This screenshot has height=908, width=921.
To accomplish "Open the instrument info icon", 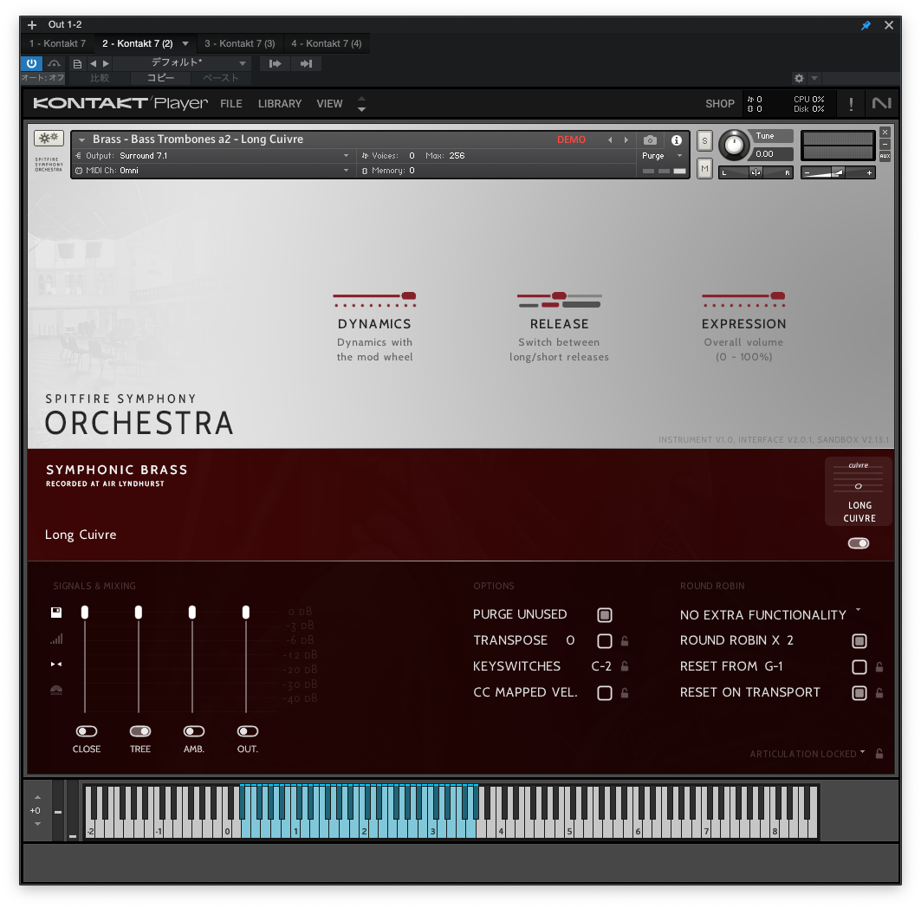I will (x=677, y=139).
